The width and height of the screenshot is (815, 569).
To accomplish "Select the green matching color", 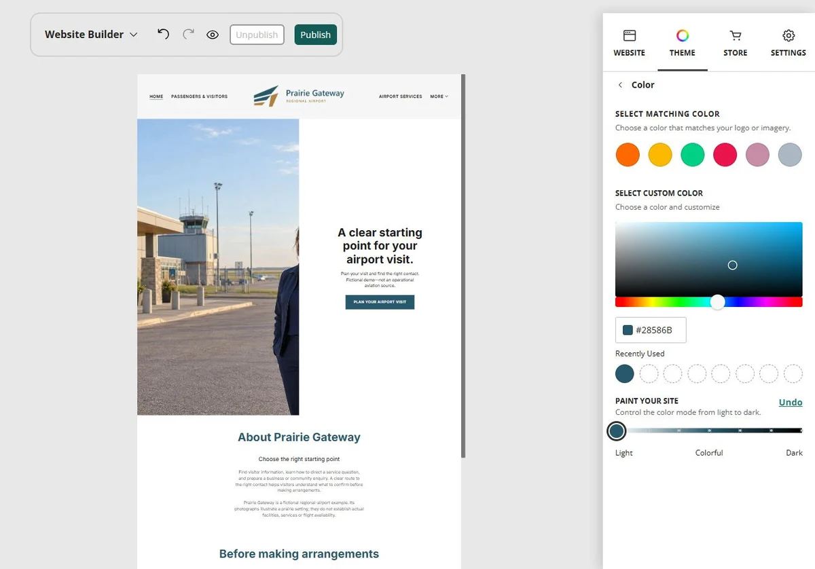I will (693, 155).
